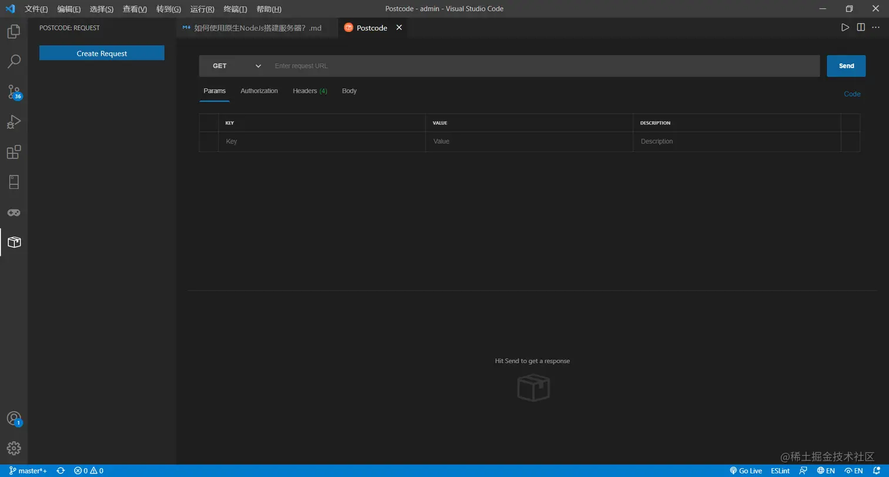Image resolution: width=889 pixels, height=477 pixels.
Task: Open the Manage gear icon
Action: (x=14, y=448)
